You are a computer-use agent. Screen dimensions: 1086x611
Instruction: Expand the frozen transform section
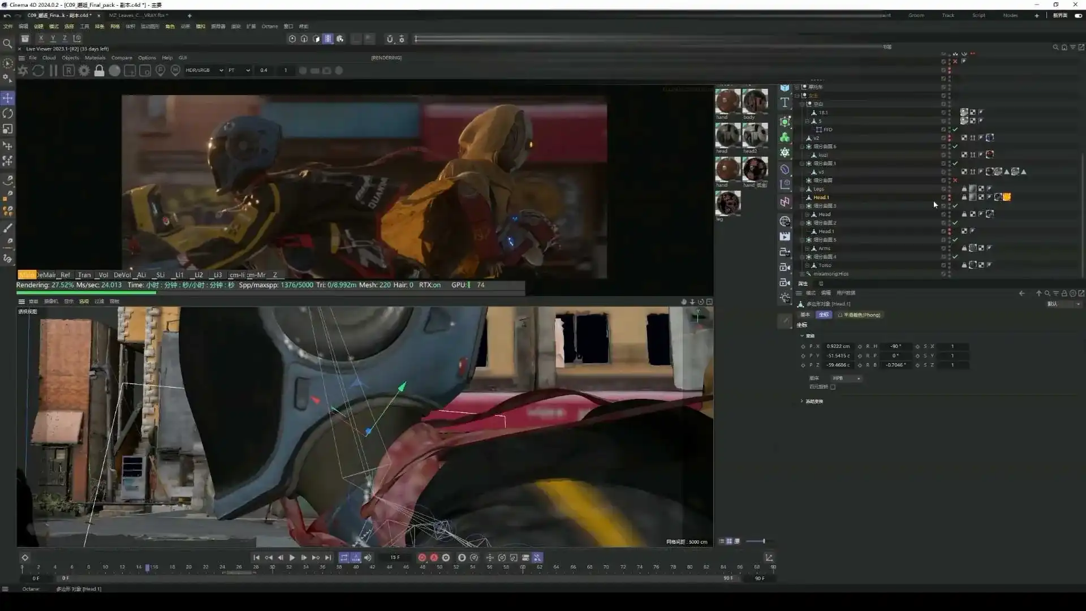click(x=802, y=401)
